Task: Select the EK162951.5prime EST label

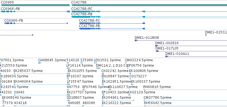Action: (x=116, y=82)
